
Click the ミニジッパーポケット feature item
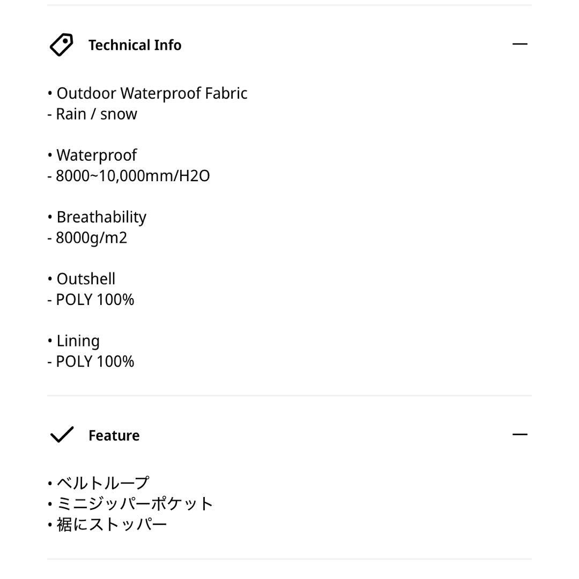pos(130,503)
